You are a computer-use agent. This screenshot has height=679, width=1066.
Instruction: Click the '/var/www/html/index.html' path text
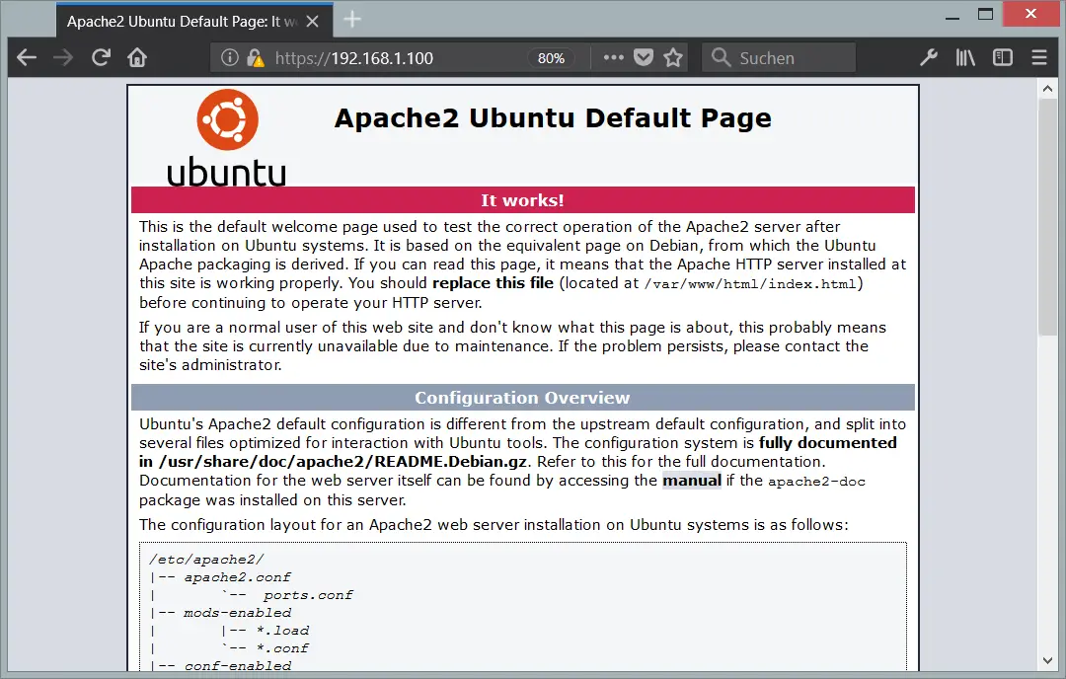(x=750, y=284)
